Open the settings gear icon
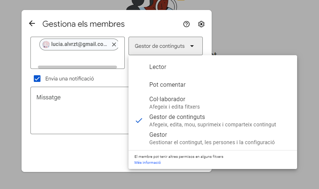Screen dimensions: 319x189 pyautogui.click(x=201, y=24)
